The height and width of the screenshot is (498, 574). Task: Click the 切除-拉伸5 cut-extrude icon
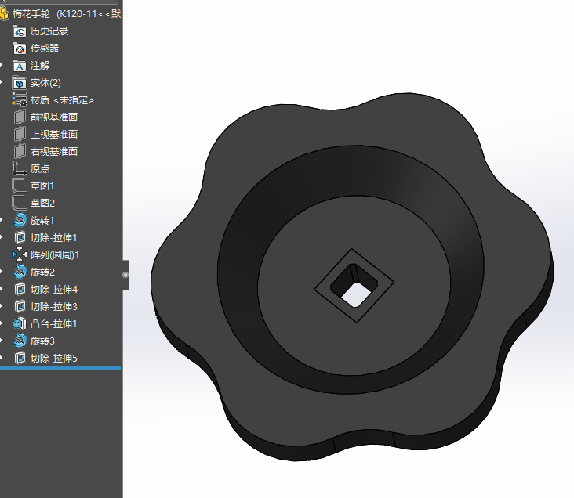point(20,359)
